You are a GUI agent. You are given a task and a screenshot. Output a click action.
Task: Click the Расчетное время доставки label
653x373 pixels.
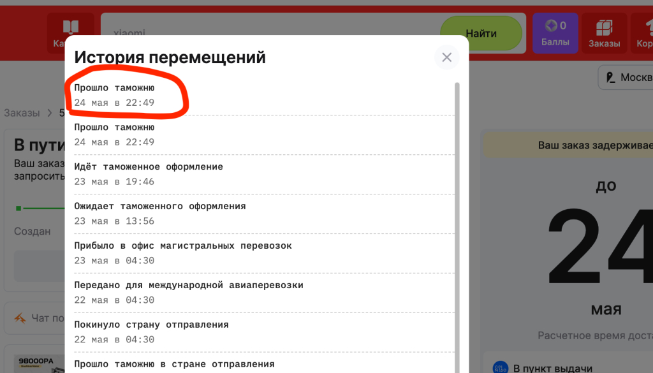point(595,335)
